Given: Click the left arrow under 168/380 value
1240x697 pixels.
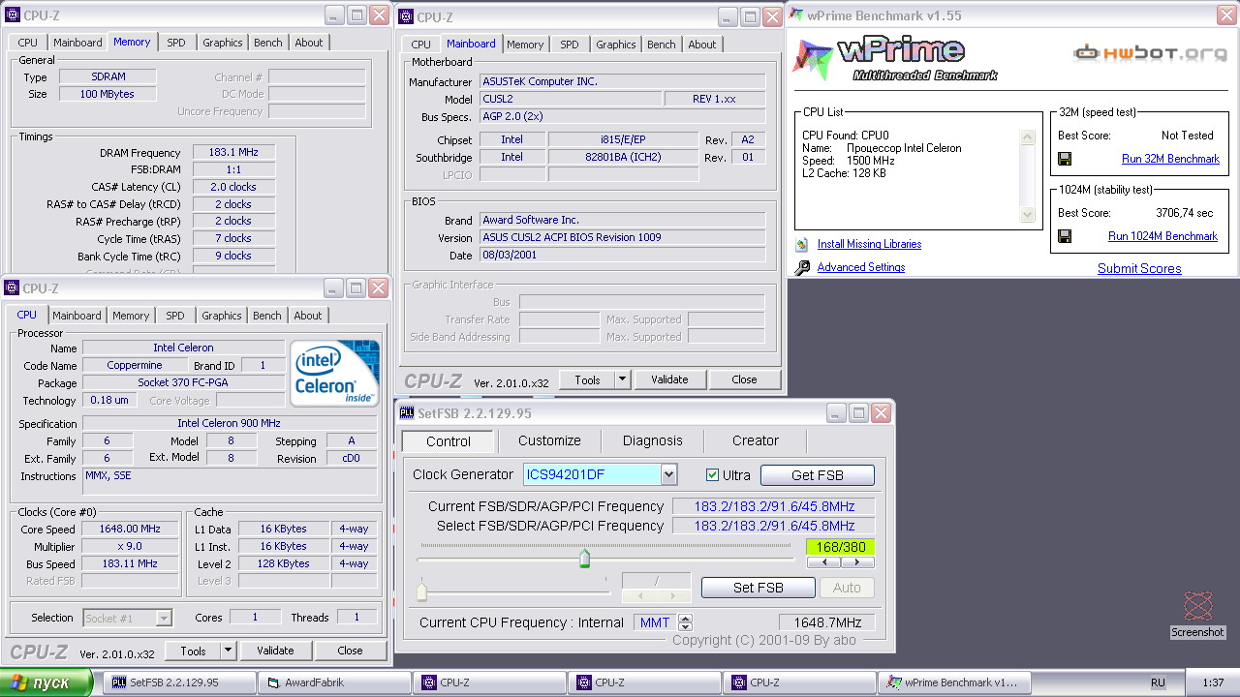Looking at the screenshot, I should coord(824,561).
